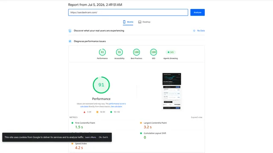The height and width of the screenshot is (153, 273).
Task: Click the Diagnose performance issues heading
Action: [x=90, y=41]
